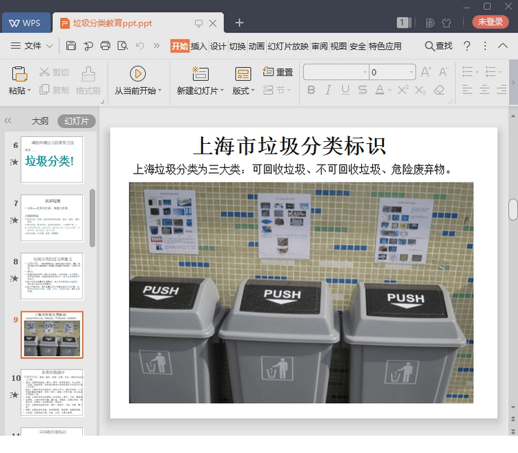Click the Print icon
Viewport: 518px width, 453px height.
[106, 46]
